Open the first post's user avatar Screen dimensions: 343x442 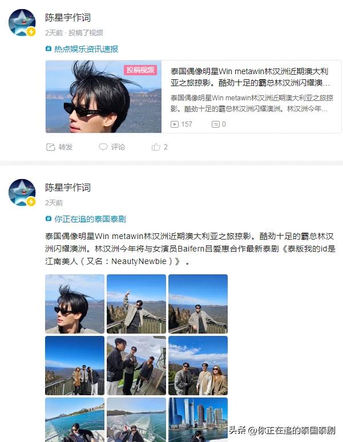(x=22, y=23)
